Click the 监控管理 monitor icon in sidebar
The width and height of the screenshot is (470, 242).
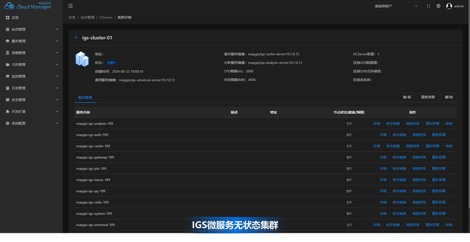pos(7,76)
